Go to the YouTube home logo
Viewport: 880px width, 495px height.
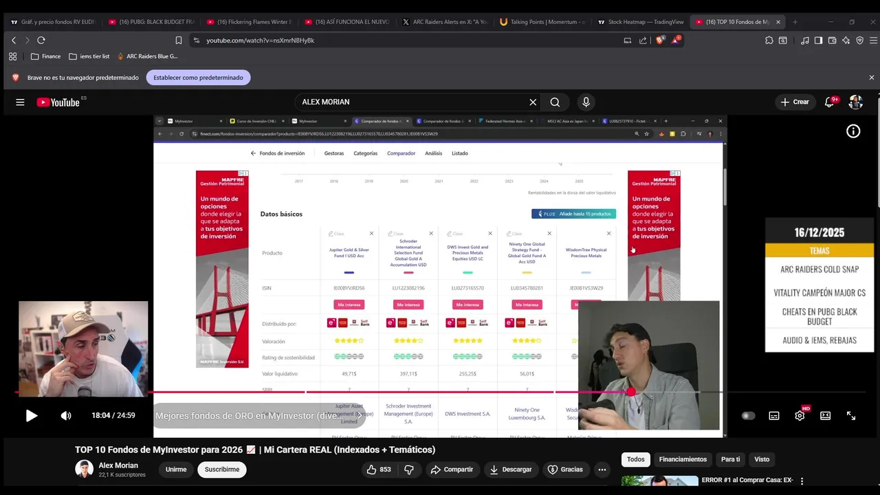click(x=58, y=102)
